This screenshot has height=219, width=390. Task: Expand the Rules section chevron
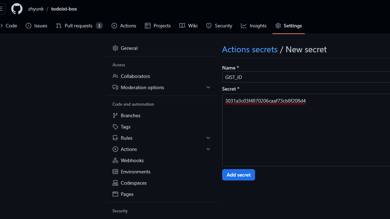tap(208, 138)
